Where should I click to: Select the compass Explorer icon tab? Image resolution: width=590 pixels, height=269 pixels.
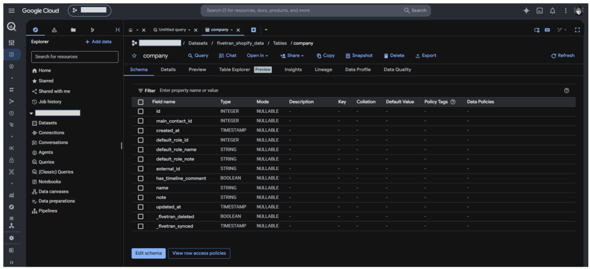pyautogui.click(x=36, y=30)
